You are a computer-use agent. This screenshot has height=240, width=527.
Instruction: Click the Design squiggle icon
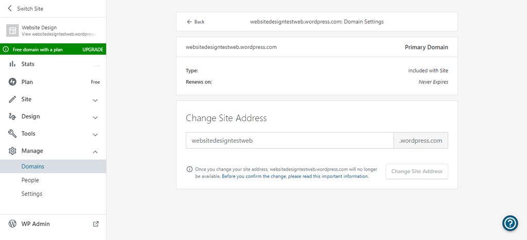coord(12,116)
